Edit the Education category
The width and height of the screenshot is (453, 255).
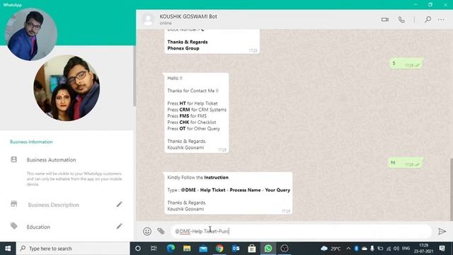tap(120, 226)
